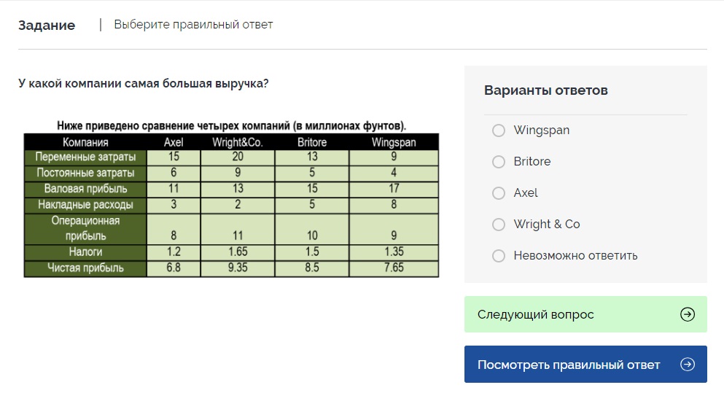Click the Задание heading
This screenshot has height=401, width=724.
tap(47, 26)
